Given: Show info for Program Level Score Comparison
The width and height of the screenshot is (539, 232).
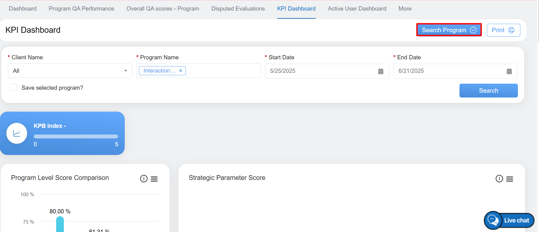Looking at the screenshot, I should [144, 179].
